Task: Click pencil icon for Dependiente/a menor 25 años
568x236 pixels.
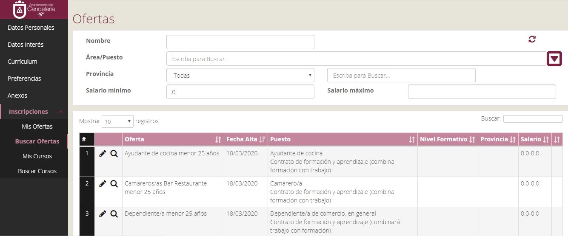Action: [x=102, y=214]
